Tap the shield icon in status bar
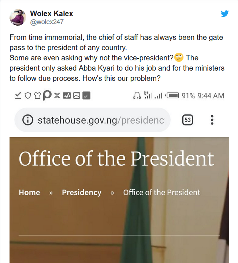The image size is (238, 263). pyautogui.click(x=28, y=96)
